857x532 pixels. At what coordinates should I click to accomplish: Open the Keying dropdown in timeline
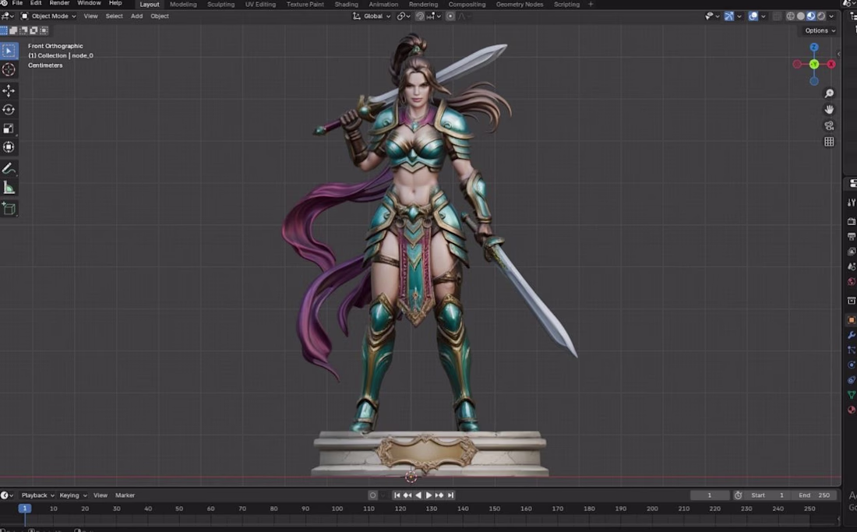(x=72, y=495)
